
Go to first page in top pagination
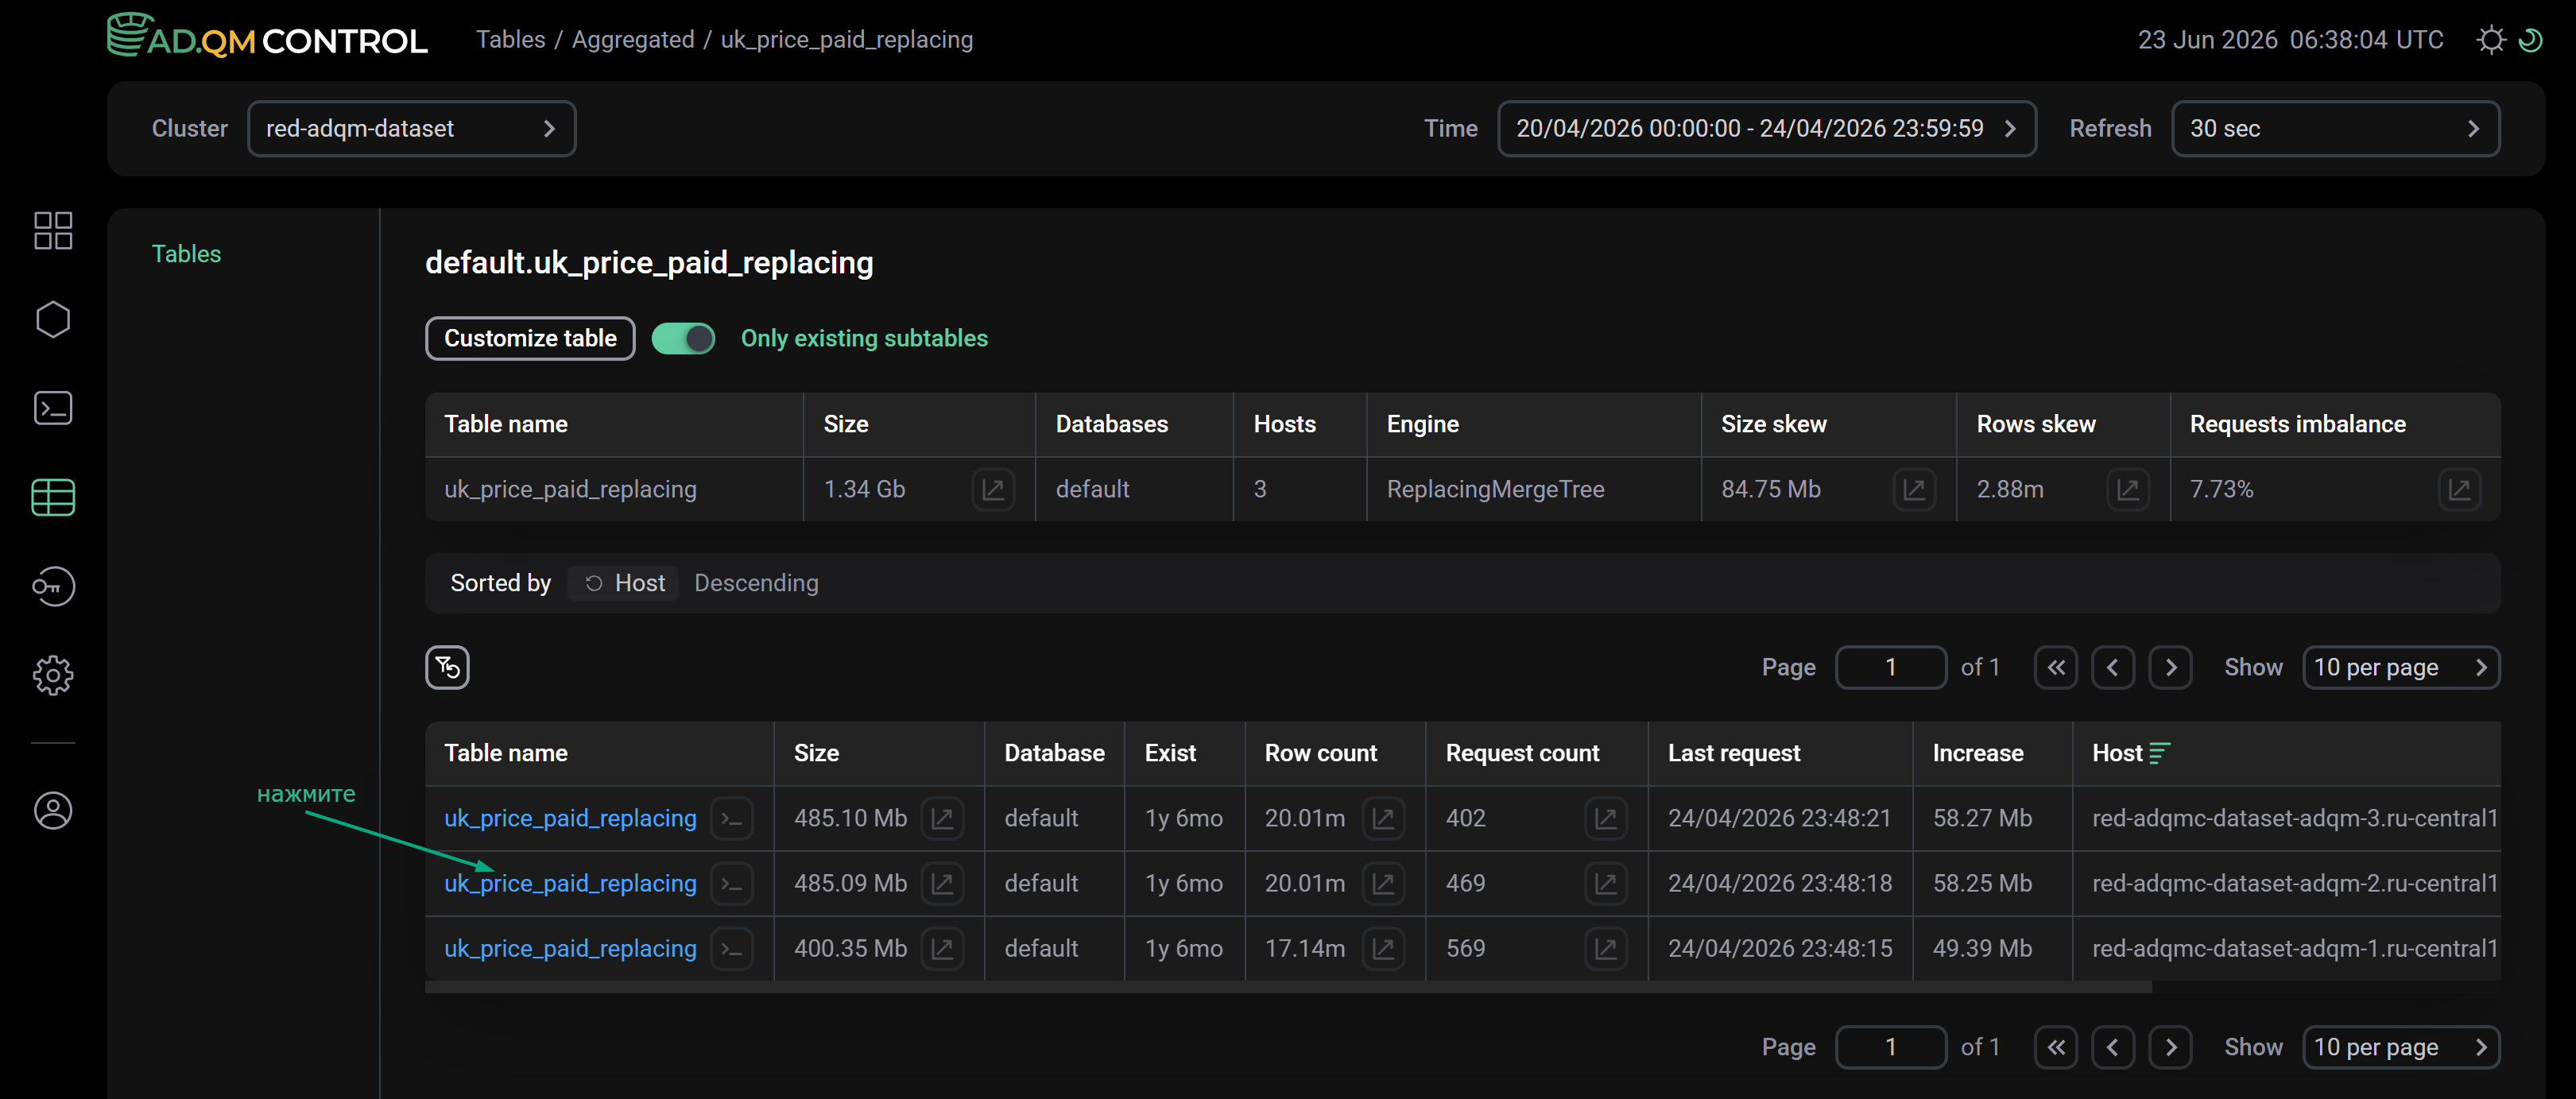tap(2055, 667)
